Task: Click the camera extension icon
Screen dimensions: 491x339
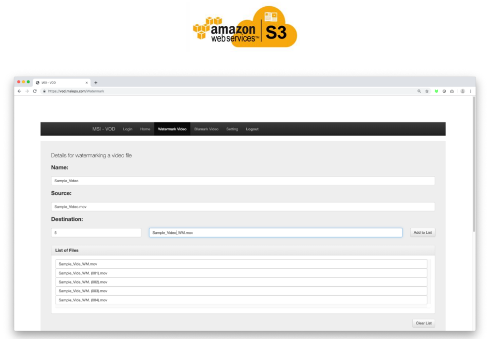Action: (x=452, y=91)
